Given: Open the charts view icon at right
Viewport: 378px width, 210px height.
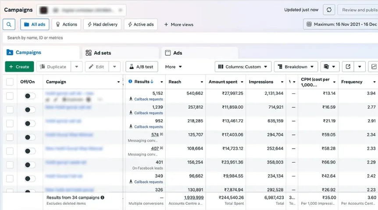Looking at the screenshot, I should coord(374,67).
